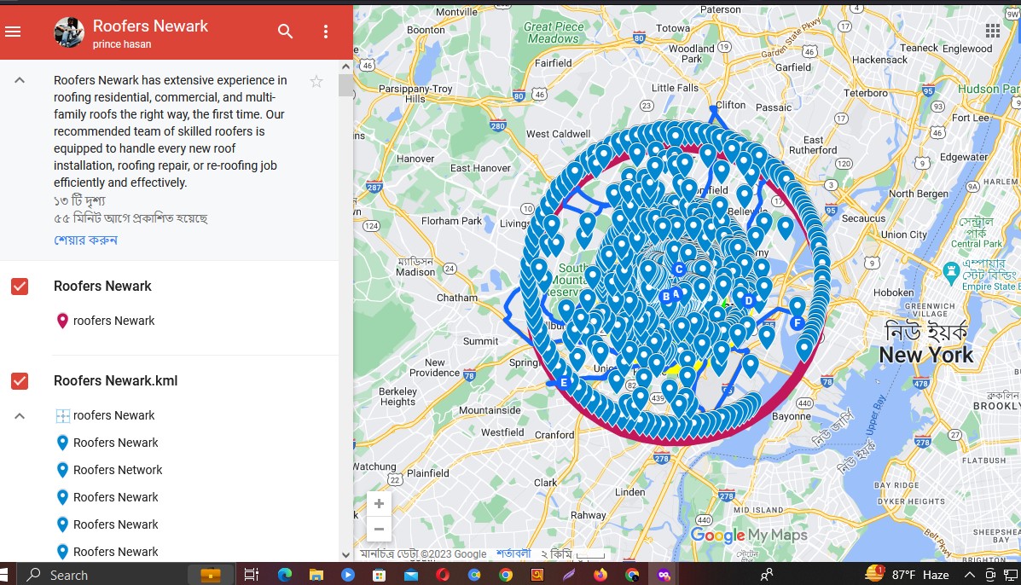Toggle the Roofers Newark.kml layer checkbox
This screenshot has width=1021, height=585.
pyautogui.click(x=20, y=381)
